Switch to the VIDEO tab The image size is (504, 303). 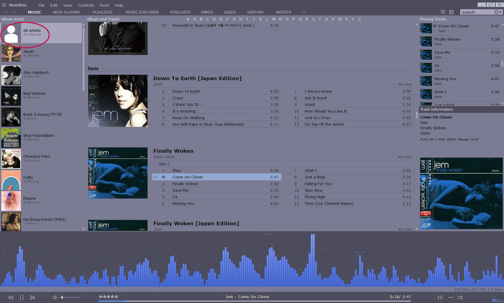pos(230,12)
